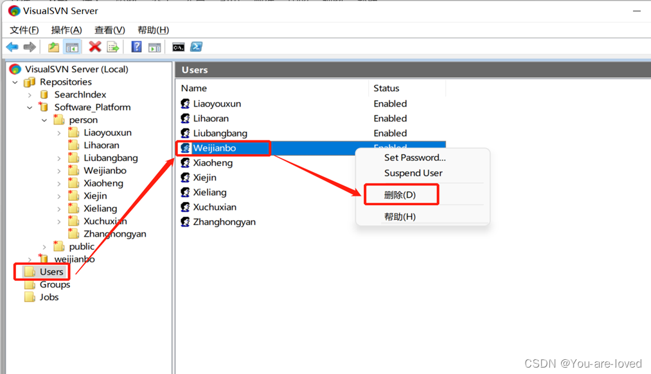651x374 pixels.
Task: Select the weijianbo repository in tree
Action: point(75,259)
